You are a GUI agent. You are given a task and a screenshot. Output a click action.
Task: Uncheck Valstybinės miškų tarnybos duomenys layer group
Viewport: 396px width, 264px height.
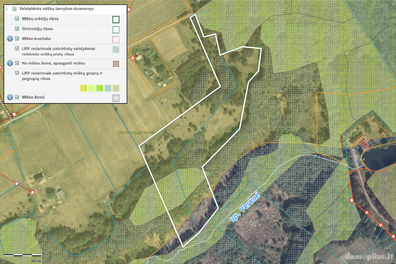point(14,9)
